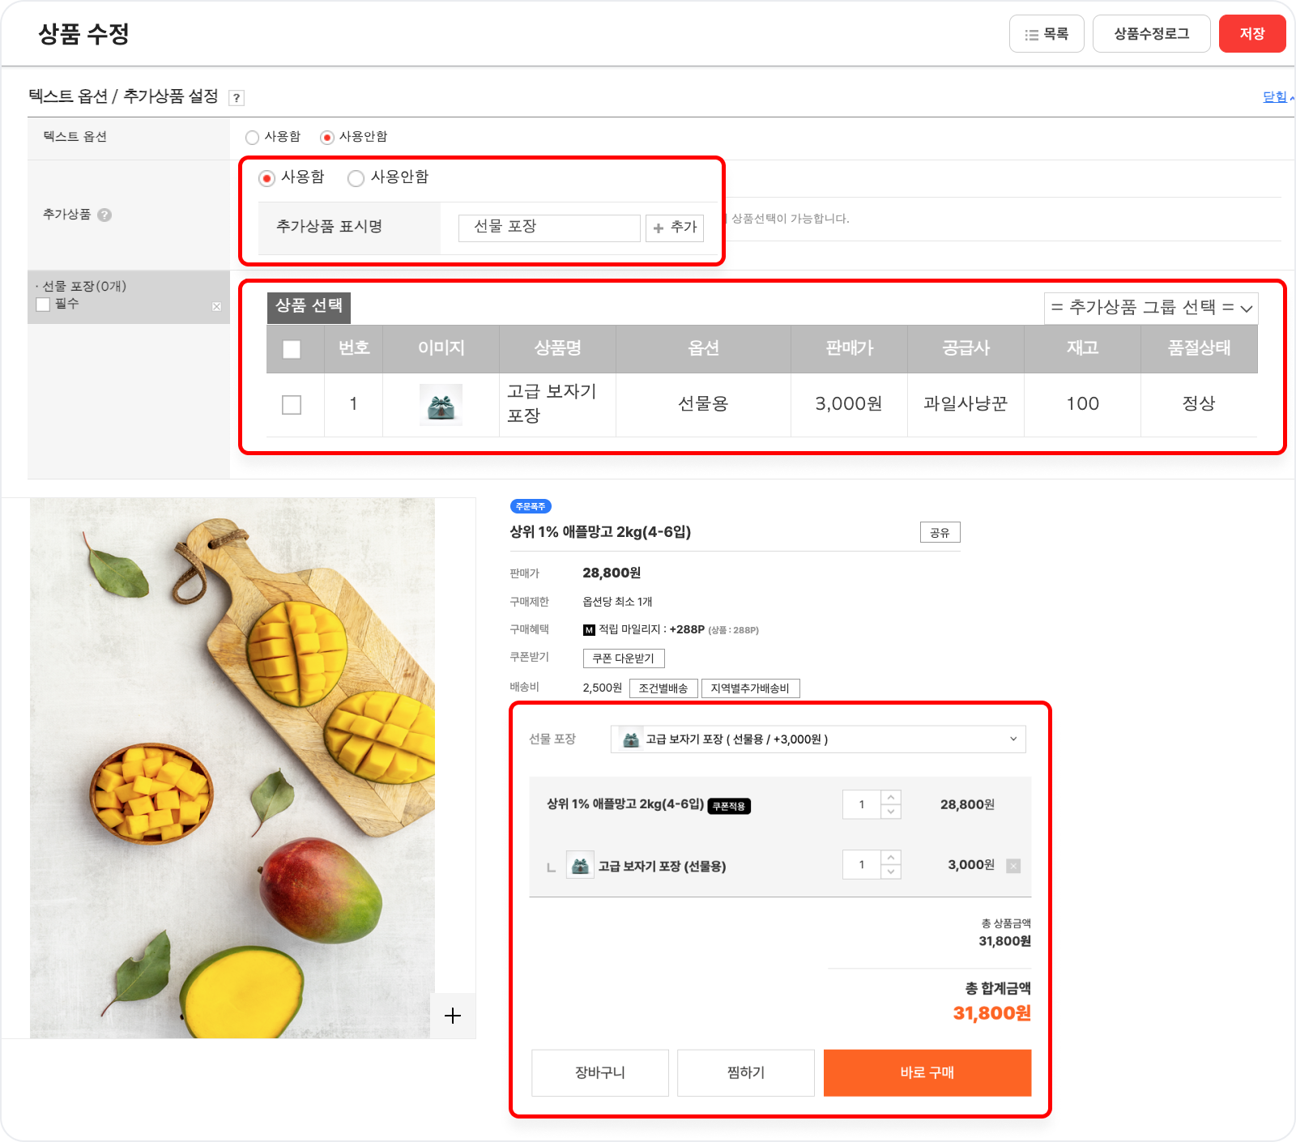Click the question mark icon next to 추가상품

click(x=104, y=215)
